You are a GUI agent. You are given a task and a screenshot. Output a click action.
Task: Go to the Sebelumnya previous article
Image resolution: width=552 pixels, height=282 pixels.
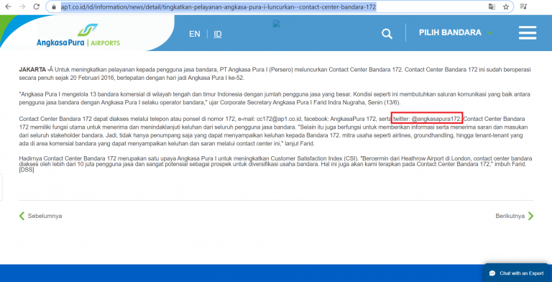coord(40,216)
